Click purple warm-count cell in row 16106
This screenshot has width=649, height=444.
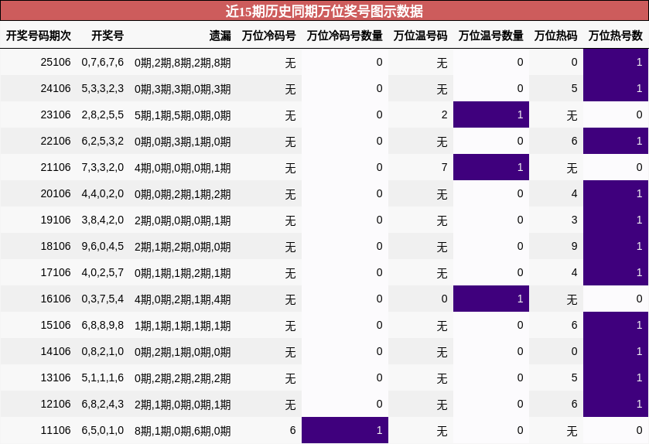pyautogui.click(x=491, y=299)
